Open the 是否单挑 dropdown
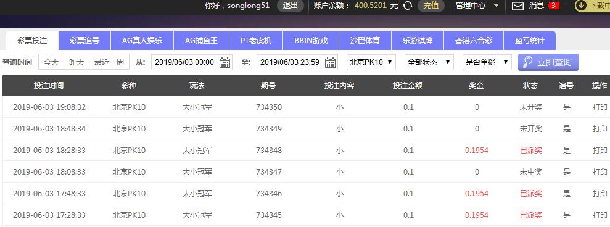610x227 pixels. click(x=487, y=62)
